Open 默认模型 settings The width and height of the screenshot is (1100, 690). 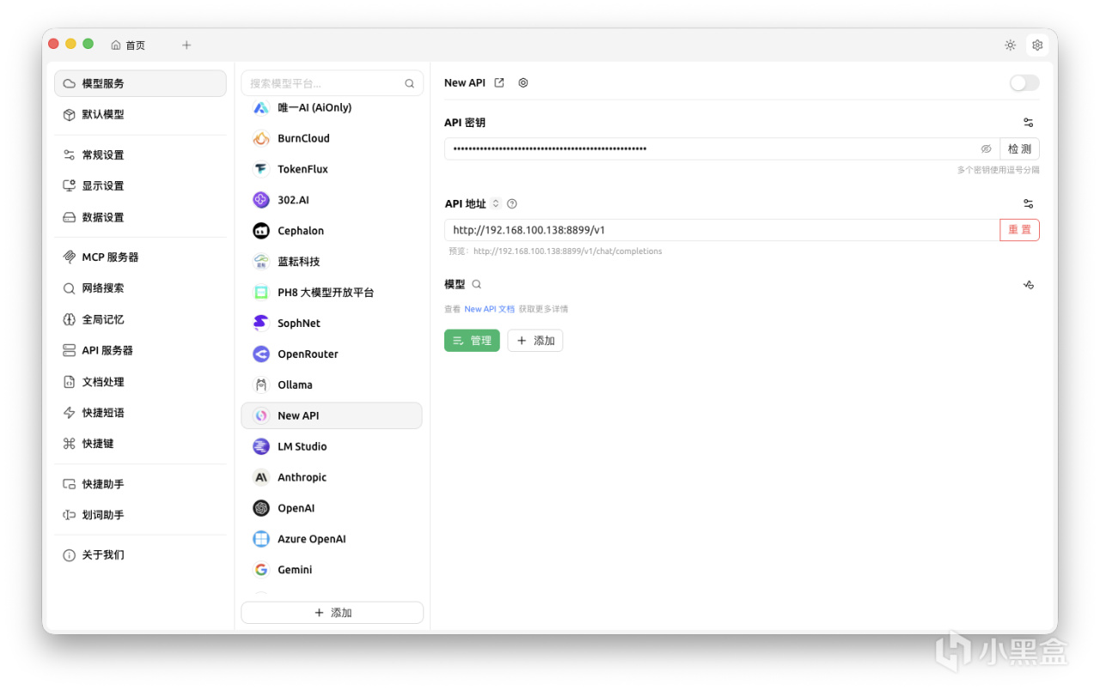140,114
